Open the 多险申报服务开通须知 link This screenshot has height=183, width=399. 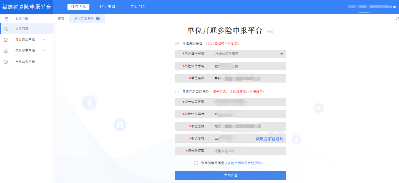[244, 163]
